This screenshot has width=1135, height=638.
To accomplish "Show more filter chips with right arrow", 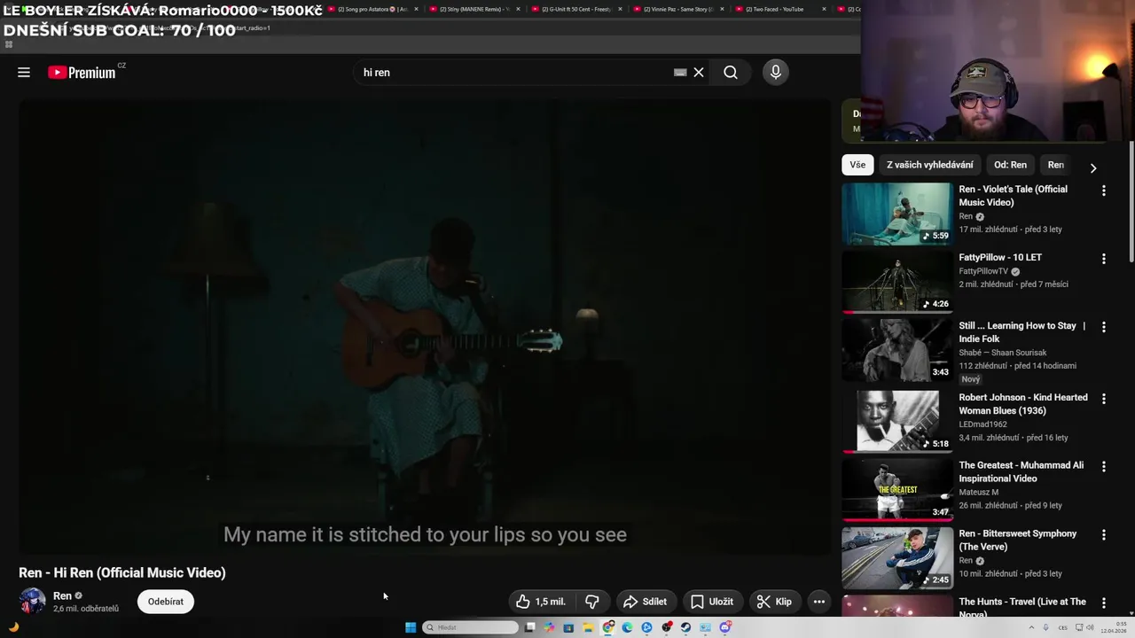I will tap(1092, 167).
